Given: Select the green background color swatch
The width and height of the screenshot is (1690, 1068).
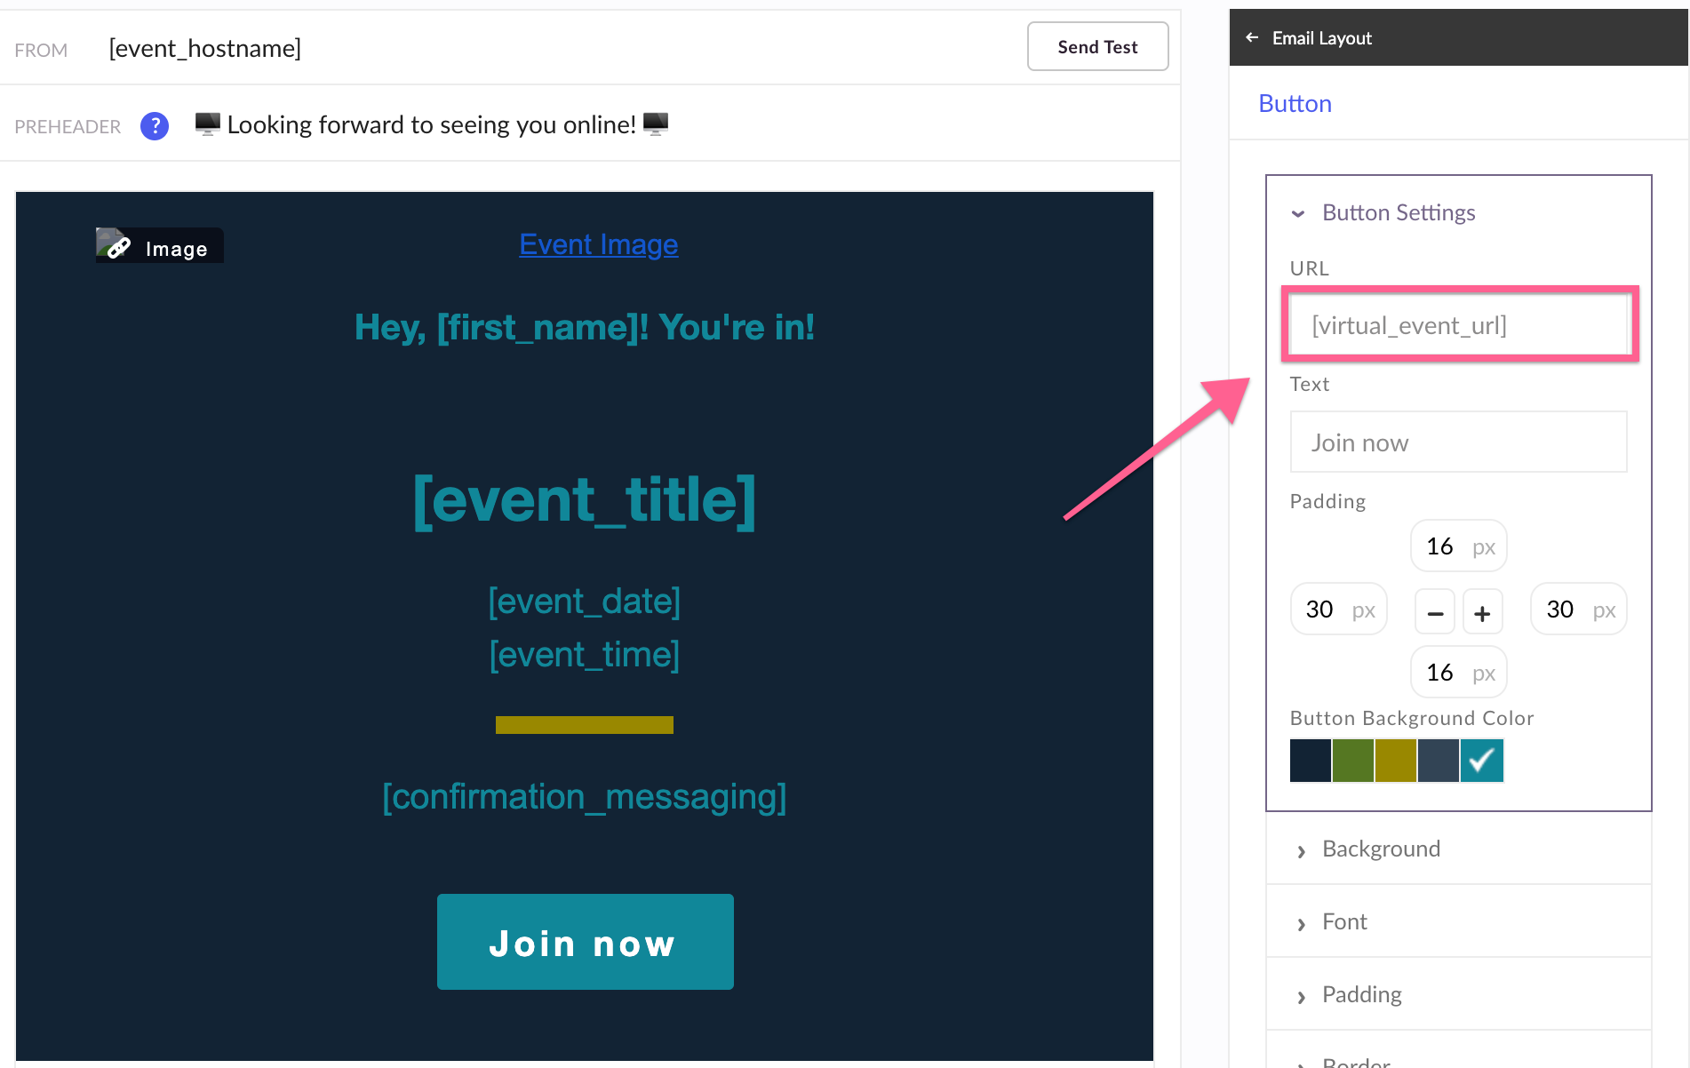Looking at the screenshot, I should click(1352, 761).
